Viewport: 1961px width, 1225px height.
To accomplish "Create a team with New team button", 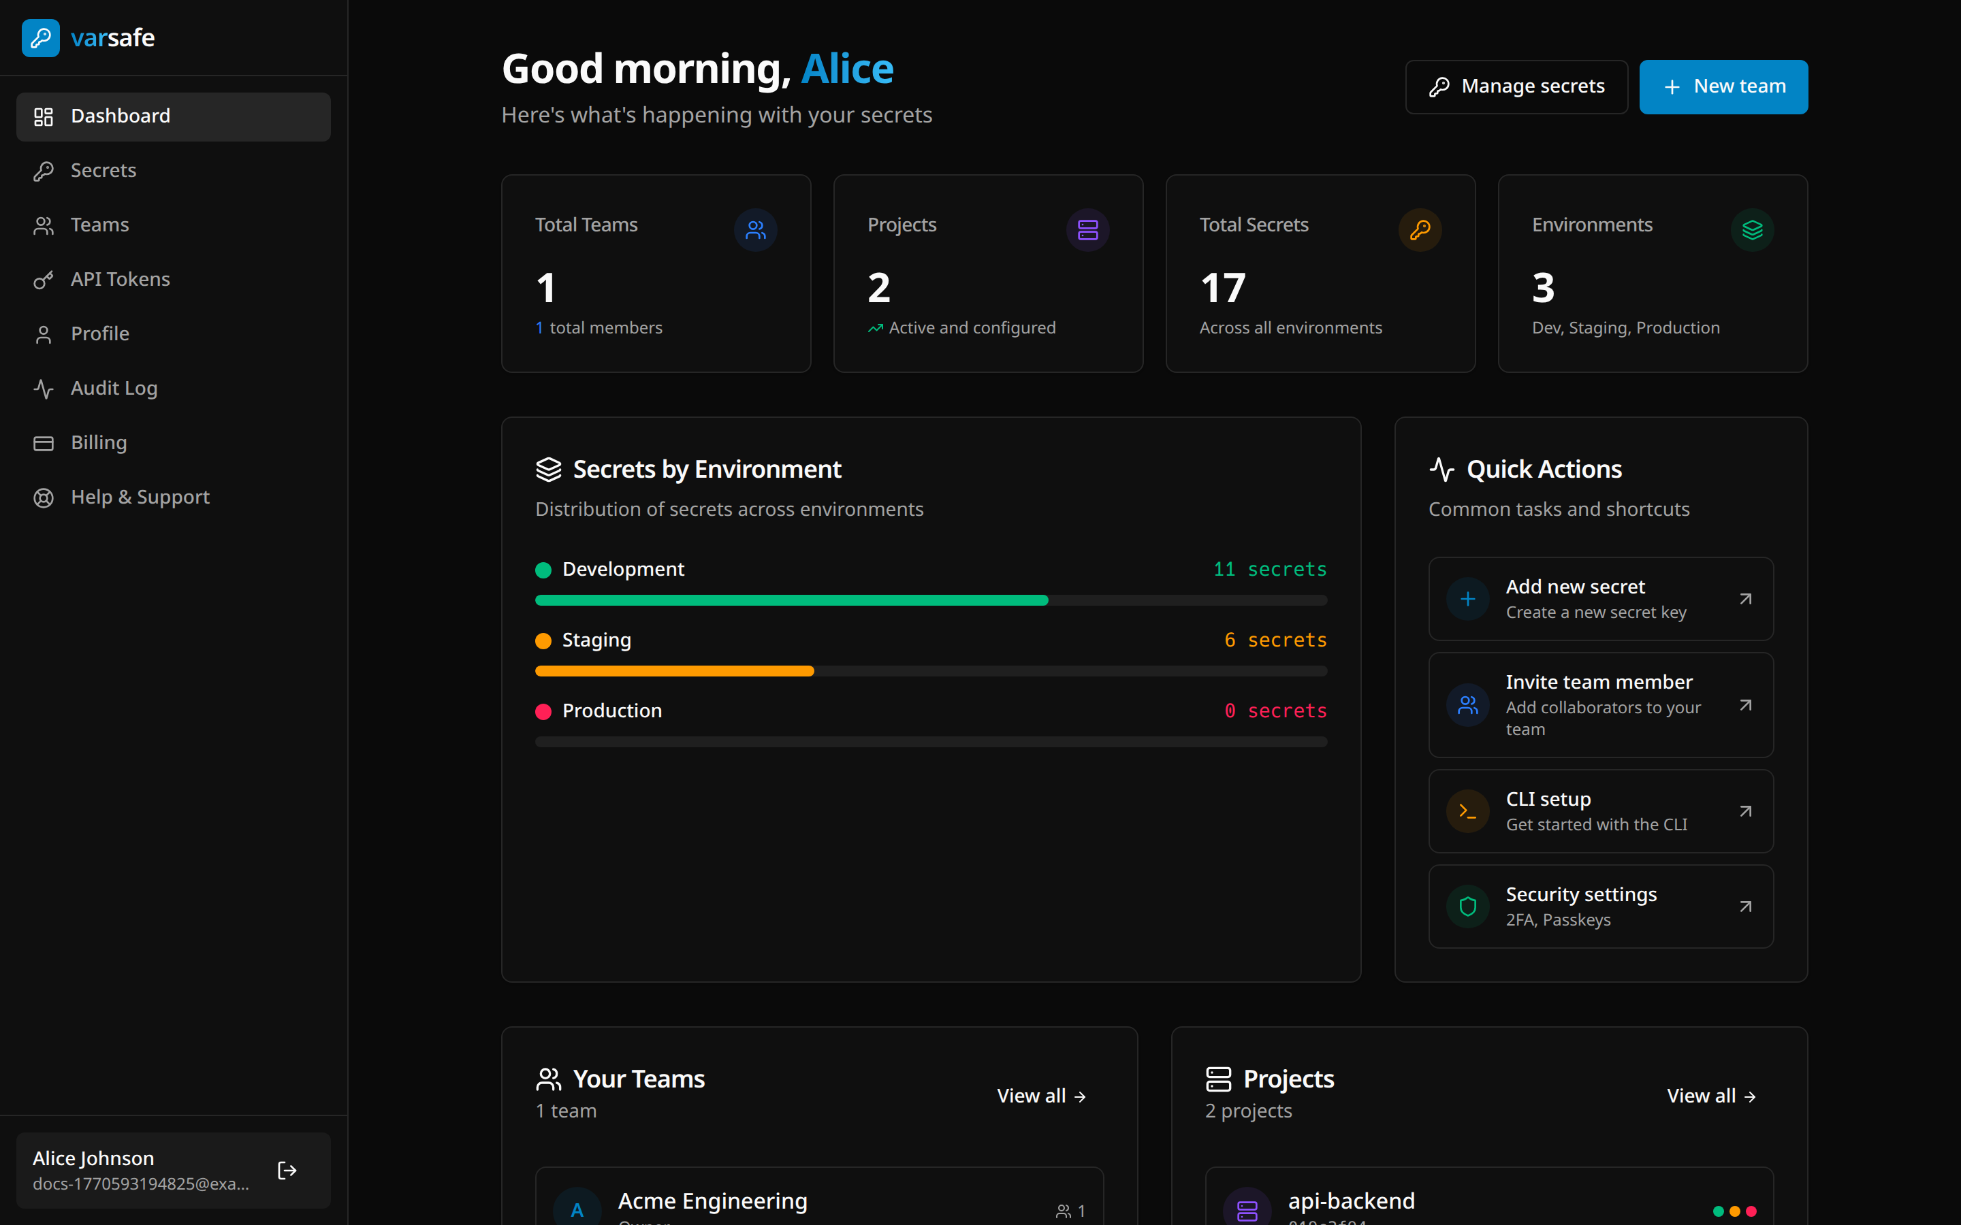I will pos(1723,86).
